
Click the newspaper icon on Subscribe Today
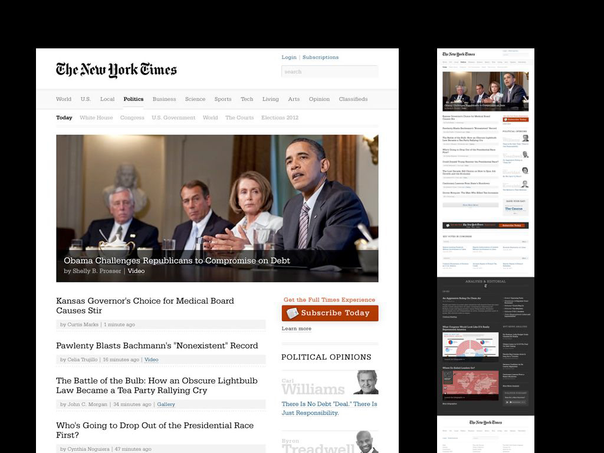point(293,313)
